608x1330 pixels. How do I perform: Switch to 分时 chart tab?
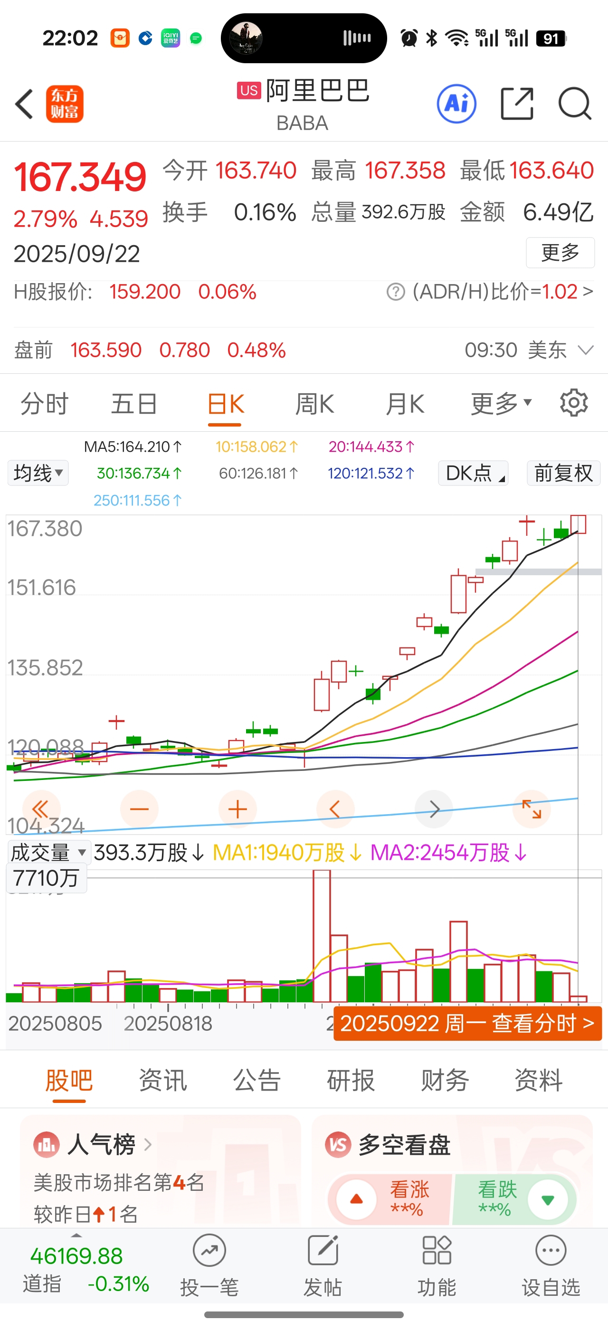[44, 403]
